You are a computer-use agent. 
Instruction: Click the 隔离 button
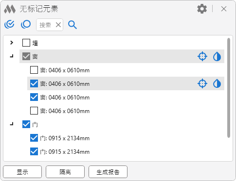[65, 172]
